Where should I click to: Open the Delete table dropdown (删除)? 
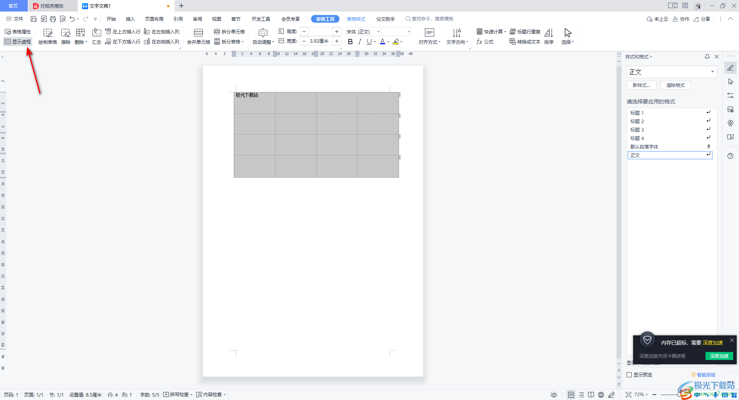click(81, 37)
